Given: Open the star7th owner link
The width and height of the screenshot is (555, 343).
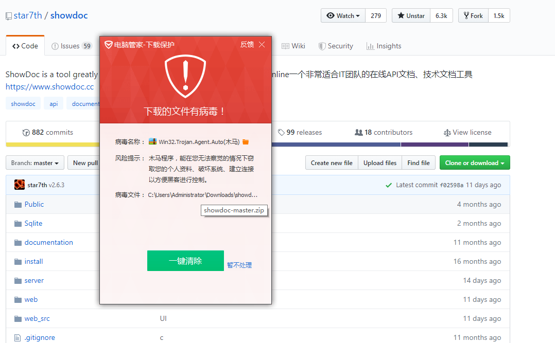Looking at the screenshot, I should [28, 15].
